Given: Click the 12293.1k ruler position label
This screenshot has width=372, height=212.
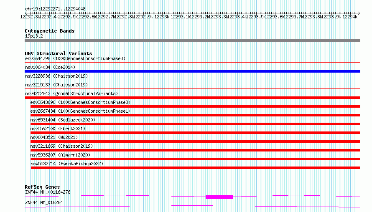Looking at the screenshot, I should (180, 17).
